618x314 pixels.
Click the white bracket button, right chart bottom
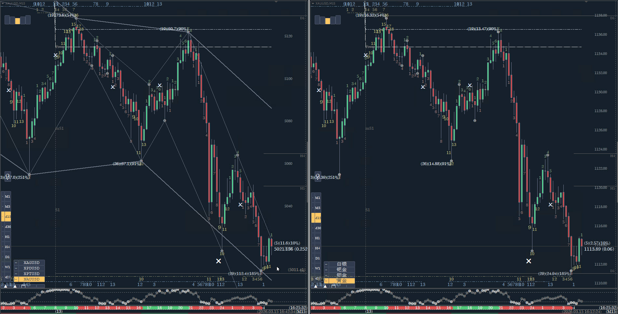[334, 286]
